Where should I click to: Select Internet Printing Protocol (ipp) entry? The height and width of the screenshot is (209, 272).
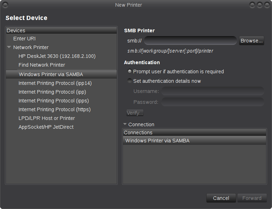52,92
